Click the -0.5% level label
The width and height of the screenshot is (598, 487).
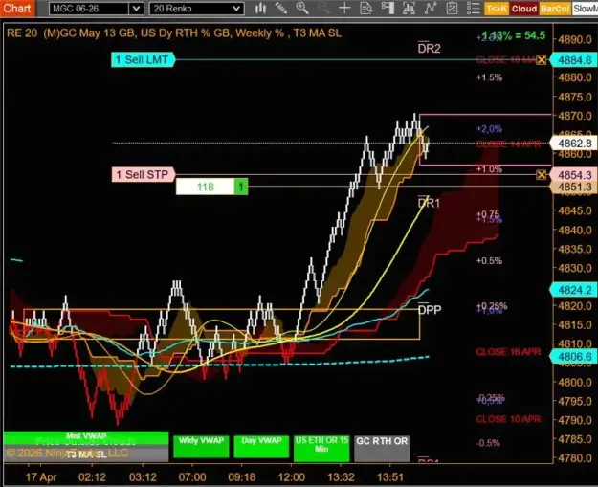(488, 443)
